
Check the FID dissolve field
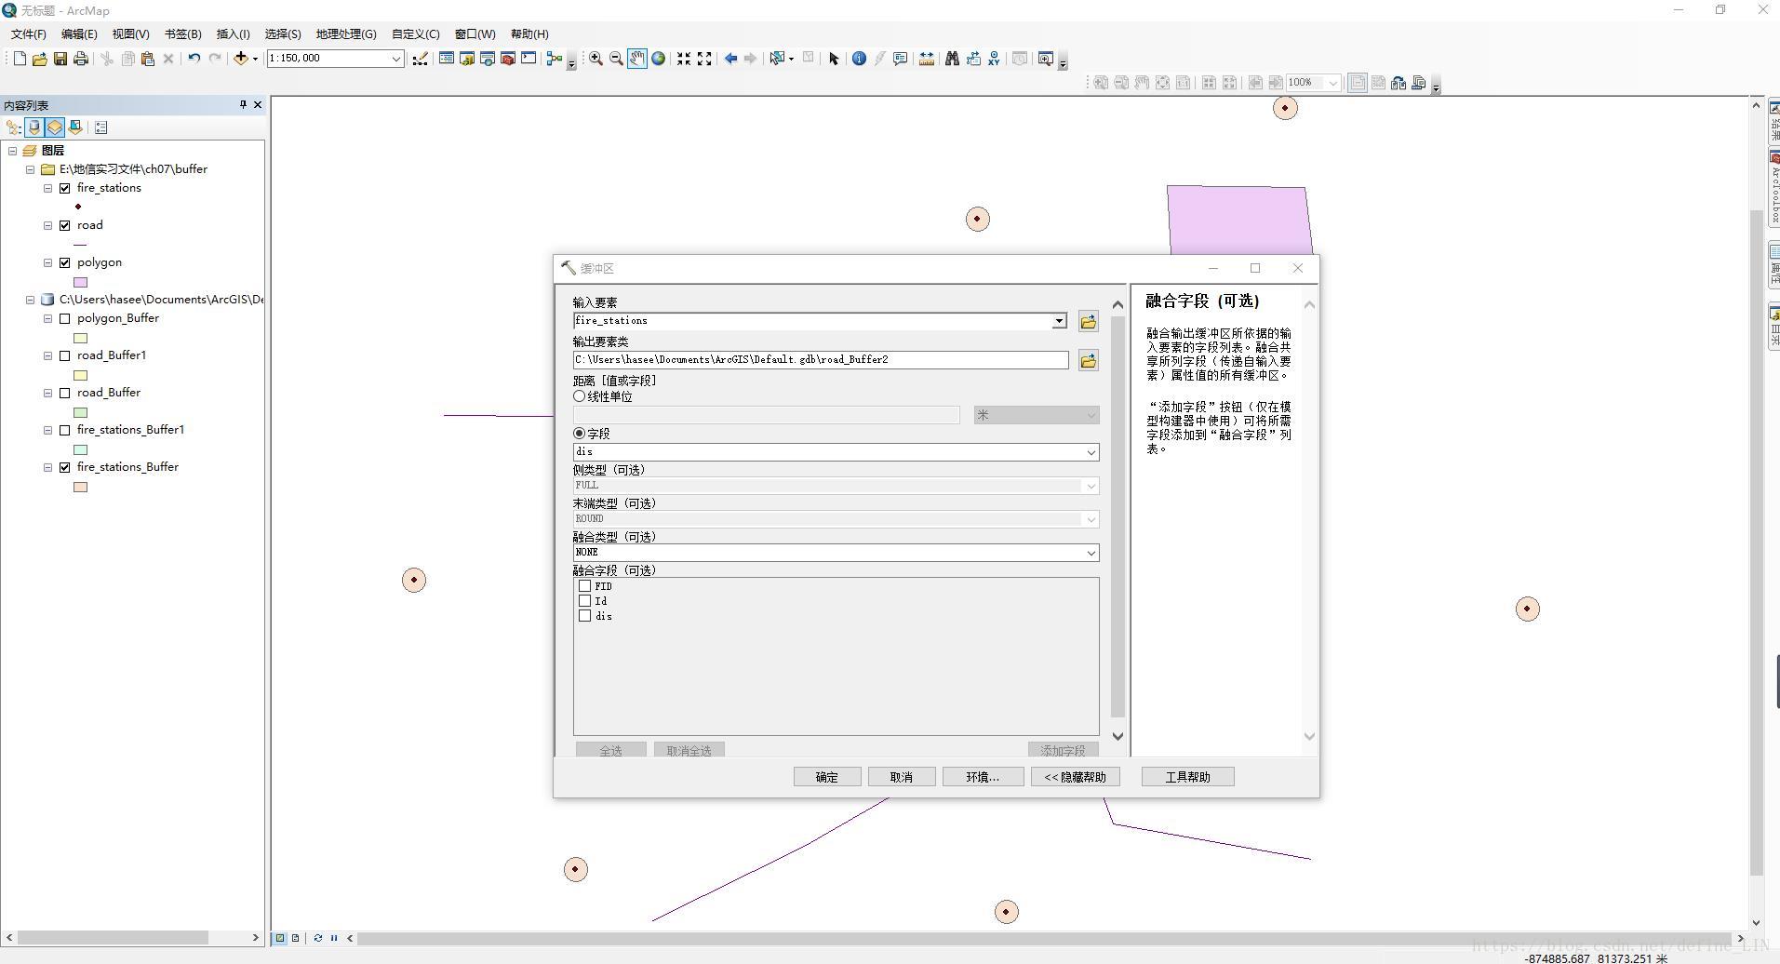(x=584, y=586)
